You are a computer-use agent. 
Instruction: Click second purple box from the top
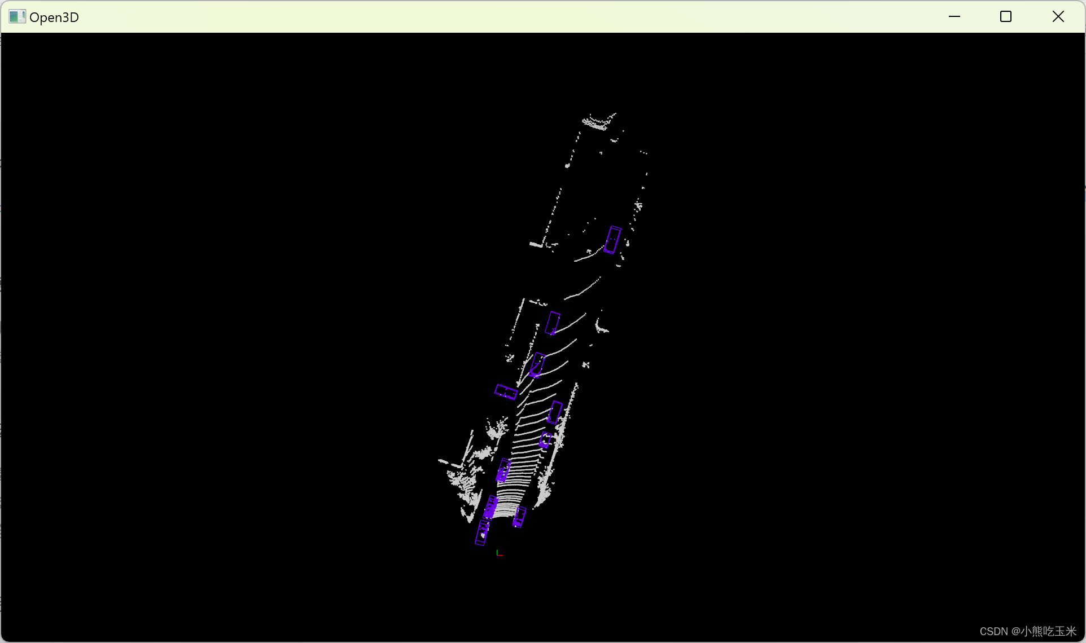[x=553, y=323]
